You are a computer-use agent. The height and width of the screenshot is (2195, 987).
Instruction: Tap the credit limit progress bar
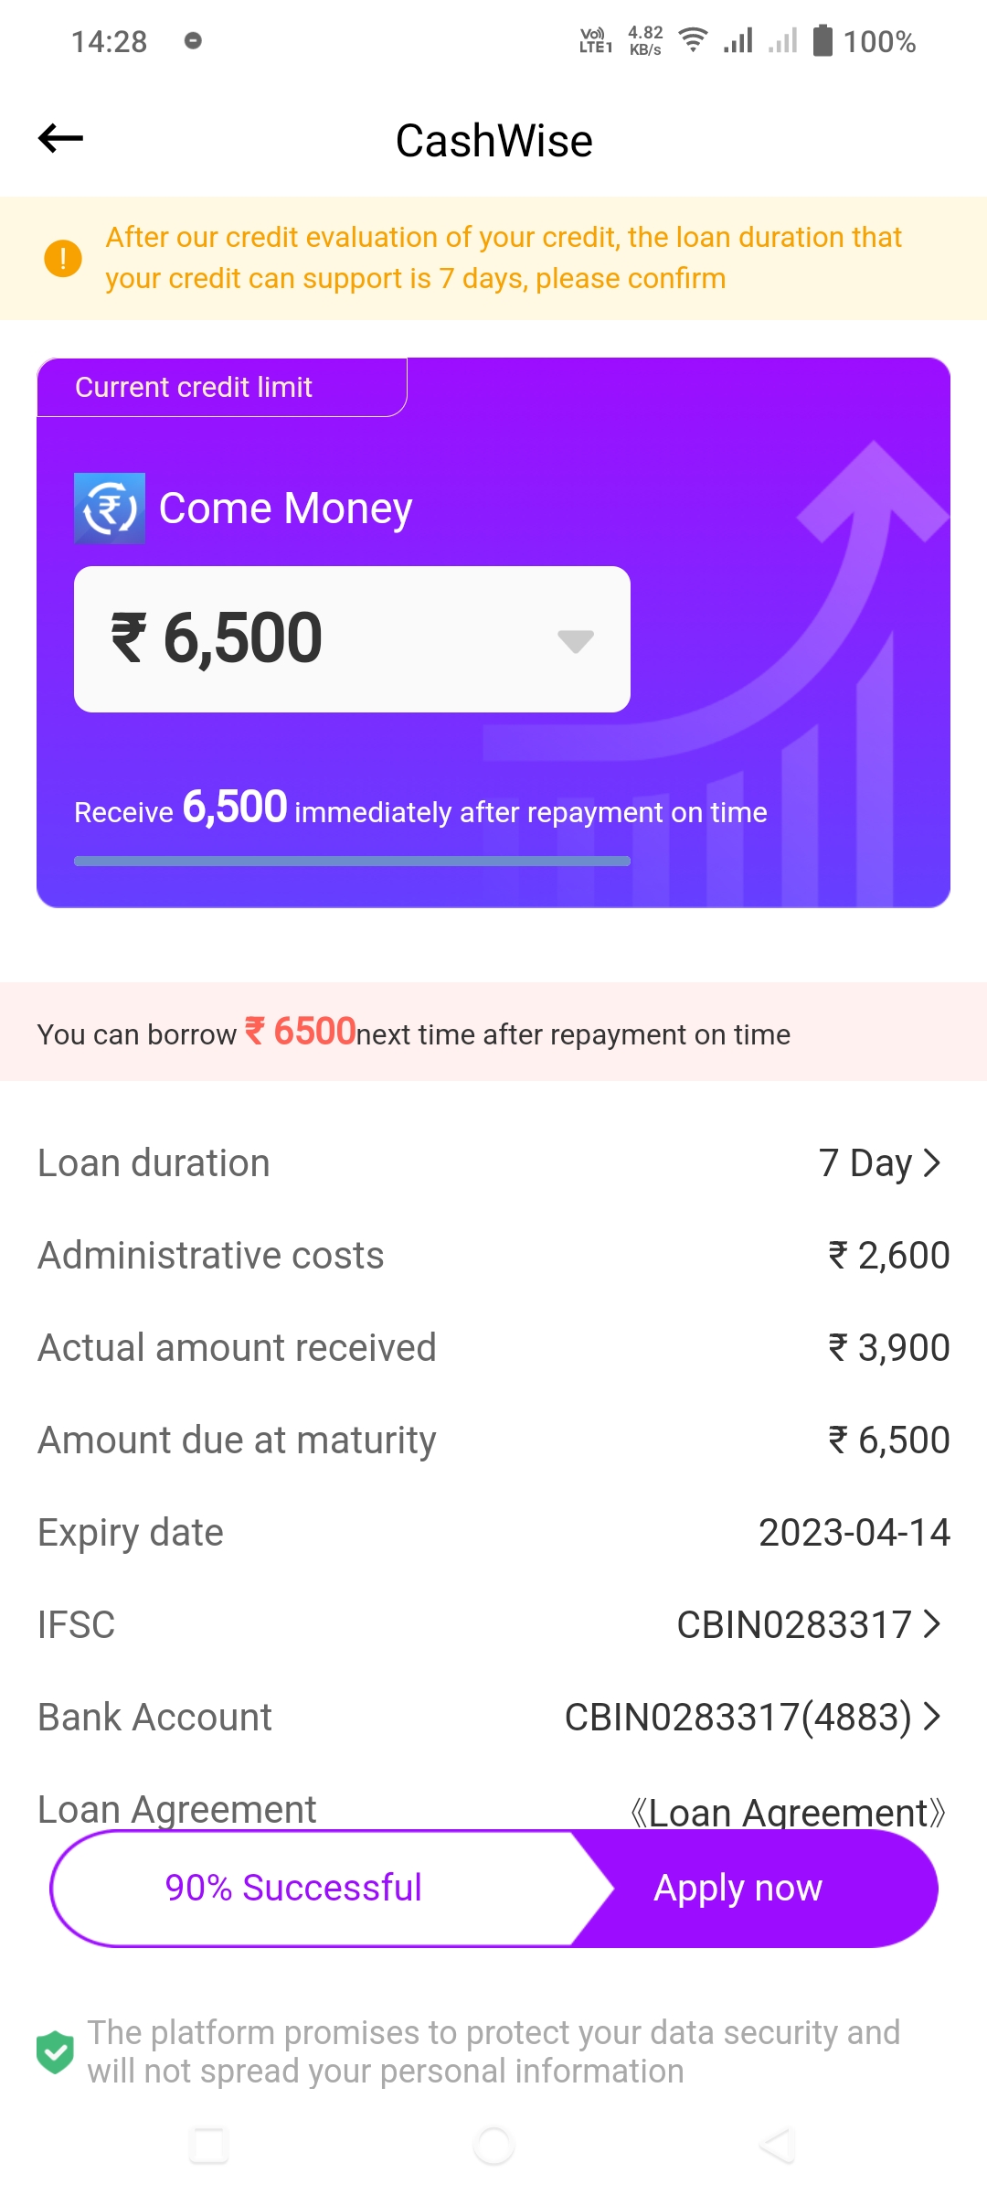352,861
